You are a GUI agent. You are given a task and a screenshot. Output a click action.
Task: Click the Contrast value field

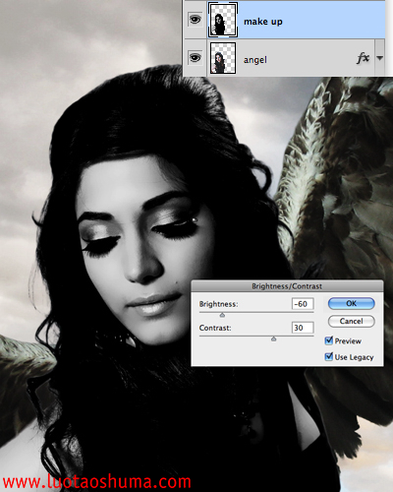coord(303,328)
